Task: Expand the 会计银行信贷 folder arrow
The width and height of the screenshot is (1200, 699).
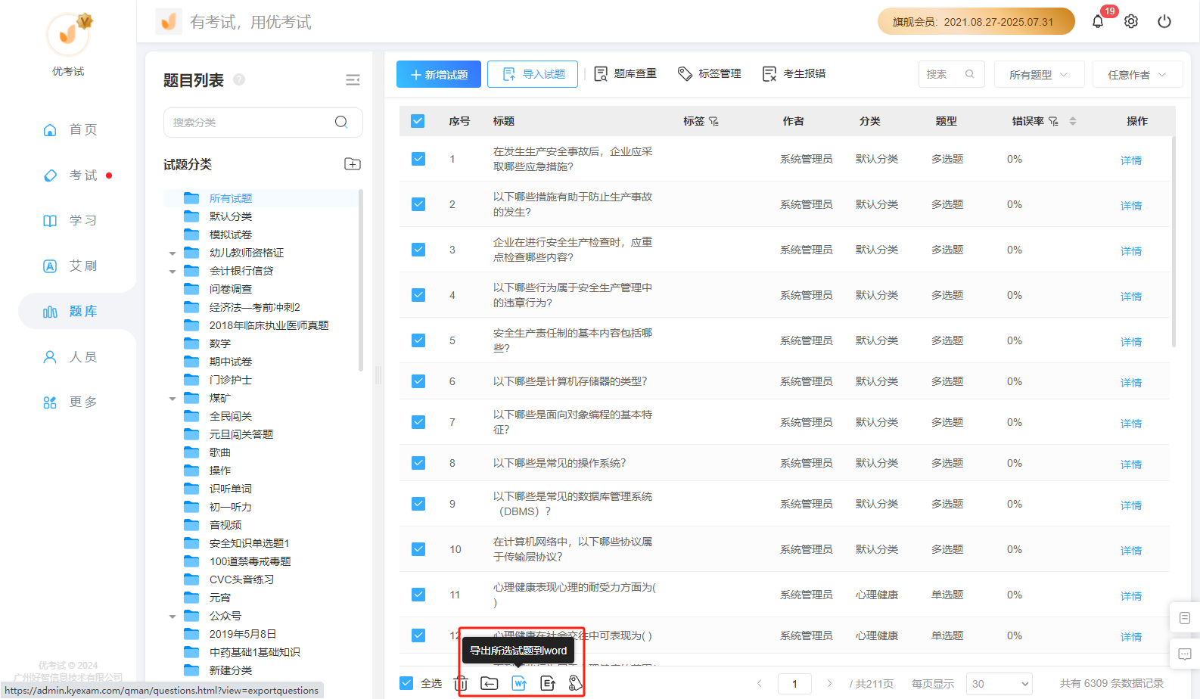Action: coord(173,272)
